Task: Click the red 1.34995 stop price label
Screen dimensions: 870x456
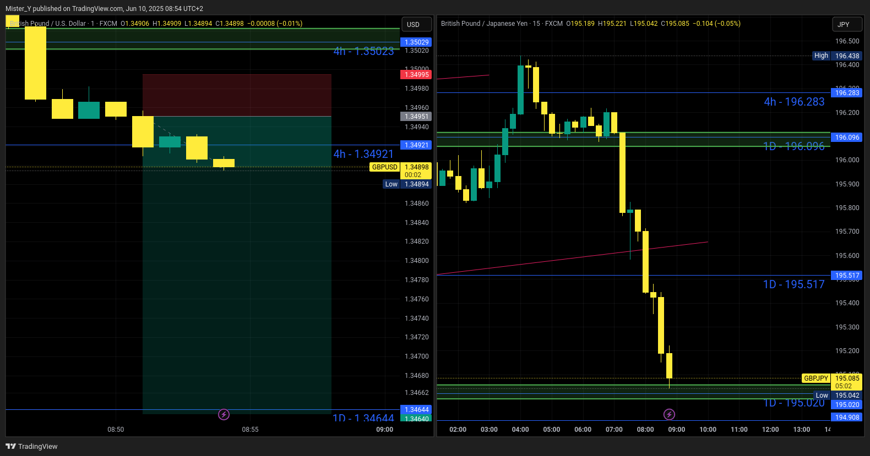Action: point(416,75)
